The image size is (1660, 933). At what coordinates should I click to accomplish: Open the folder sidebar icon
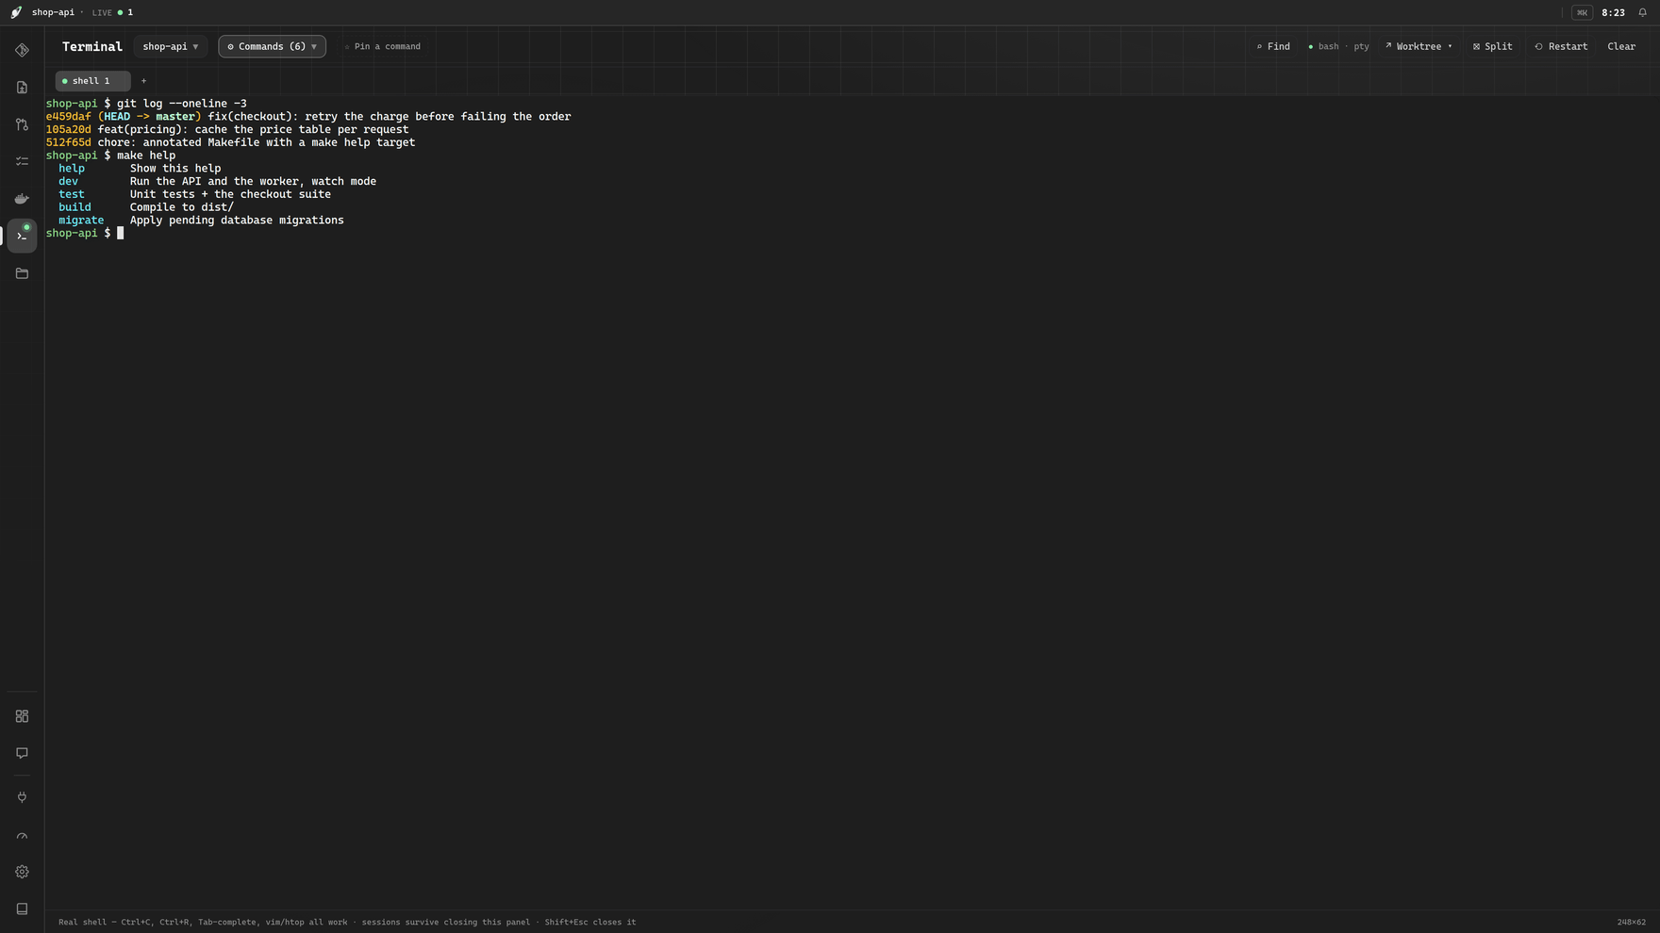click(x=22, y=273)
